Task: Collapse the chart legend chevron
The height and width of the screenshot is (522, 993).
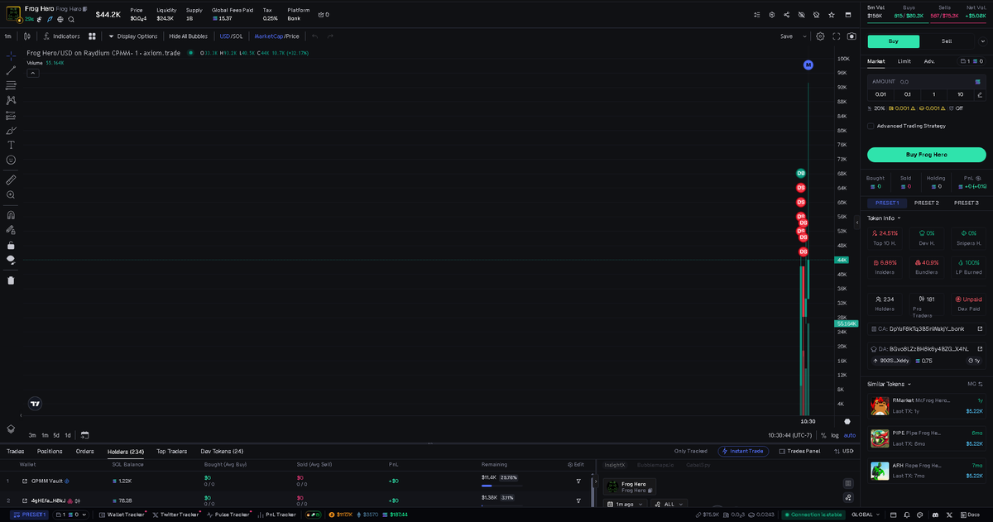Action: (33, 73)
